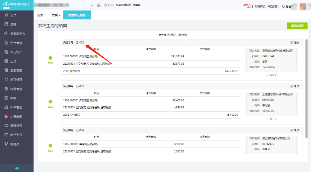Click 修改 for voucher 记-003
Image resolution: width=311 pixels, height=172 pixels.
point(295,86)
